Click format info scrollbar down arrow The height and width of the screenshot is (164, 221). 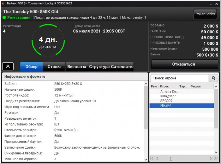(146, 160)
